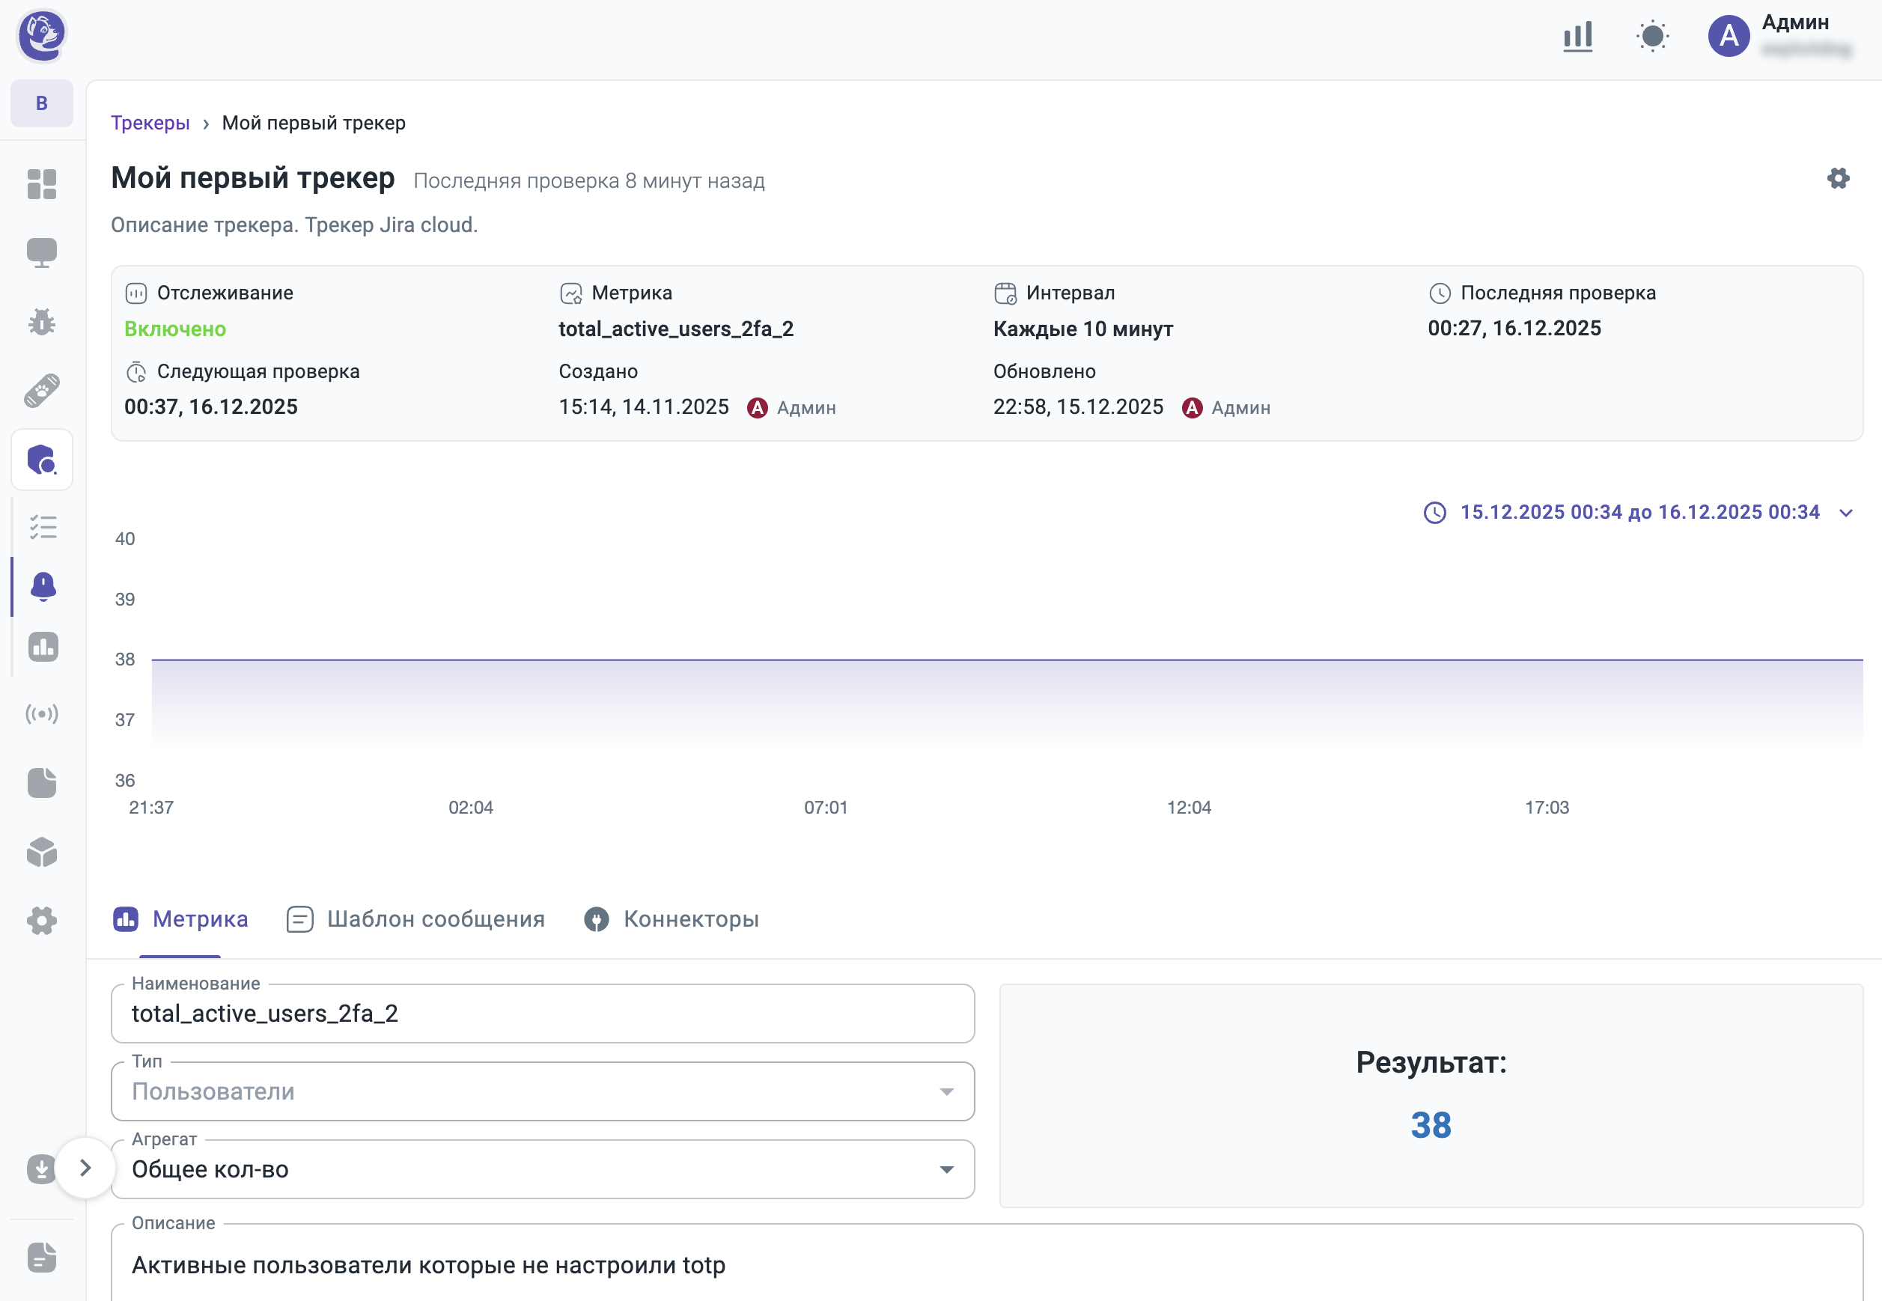The width and height of the screenshot is (1882, 1301).
Task: Open the bug icon in sidebar
Action: coord(42,322)
